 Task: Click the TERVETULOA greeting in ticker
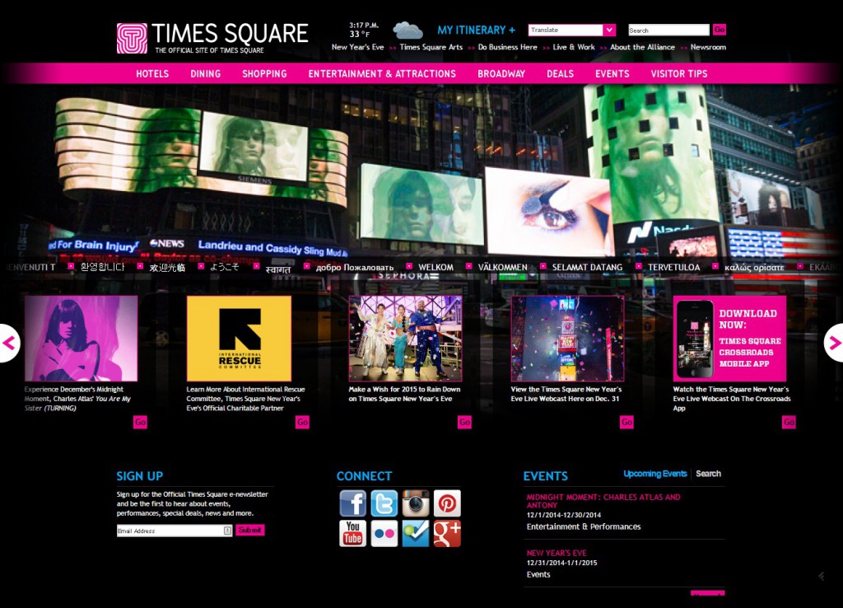[674, 268]
